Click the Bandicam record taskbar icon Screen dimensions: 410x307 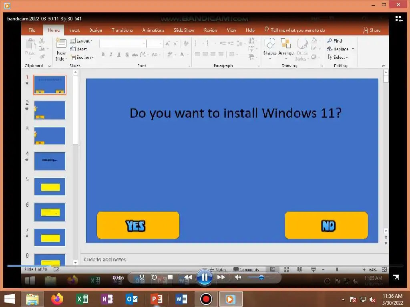click(x=206, y=299)
